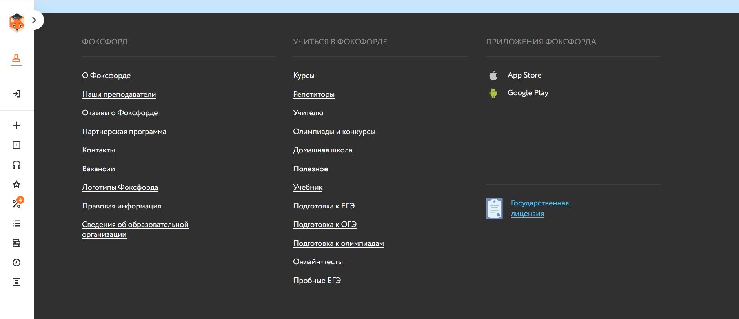The image size is (739, 319).
Task: Open Партнерская программа link
Action: 124,132
